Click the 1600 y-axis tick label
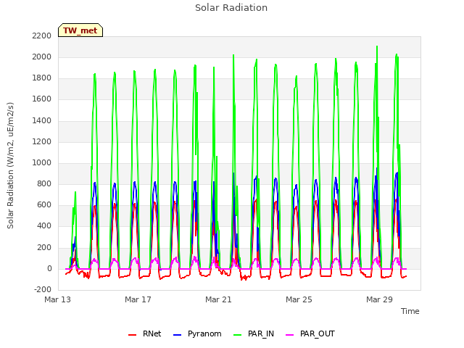This screenshot has width=464, height=348. coord(42,99)
